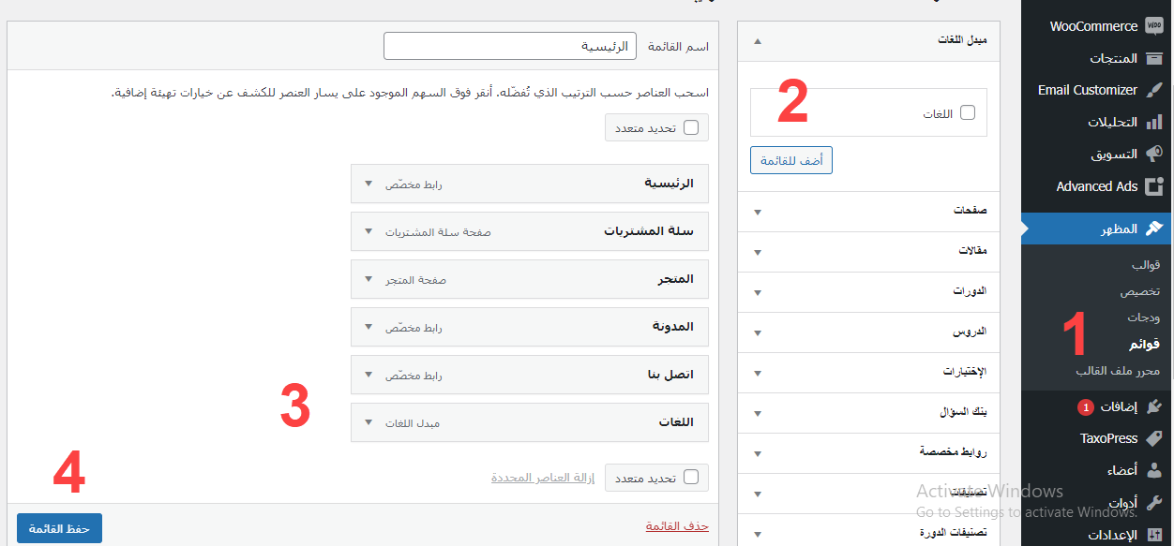The width and height of the screenshot is (1174, 546).
Task: Select the المدونة menu item bar
Action: coord(530,327)
